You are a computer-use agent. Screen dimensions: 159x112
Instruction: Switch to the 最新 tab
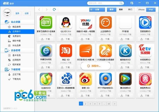click(121, 10)
